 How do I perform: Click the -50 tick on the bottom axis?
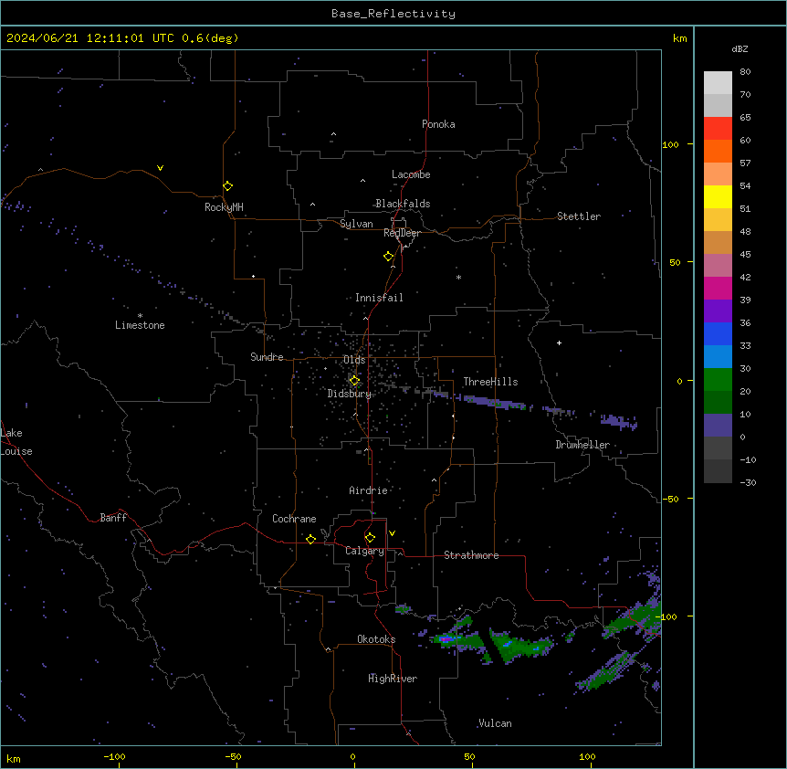[233, 756]
